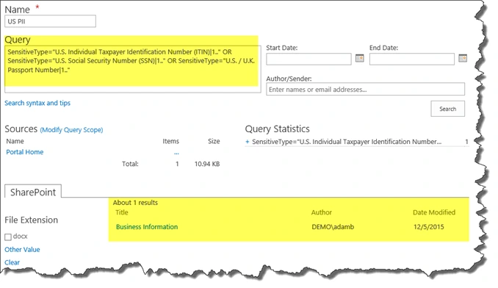Image resolution: width=498 pixels, height=288 pixels.
Task: Open the Start Date calendar picker
Action: 359,59
